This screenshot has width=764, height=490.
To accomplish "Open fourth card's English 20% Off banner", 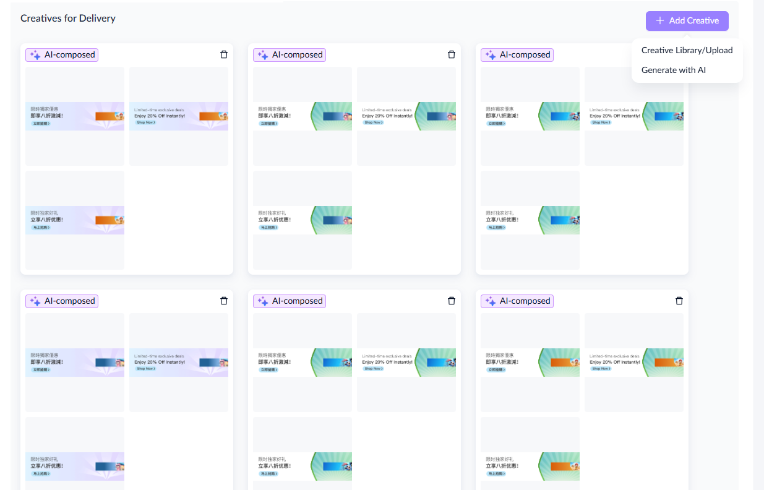I will pos(179,363).
